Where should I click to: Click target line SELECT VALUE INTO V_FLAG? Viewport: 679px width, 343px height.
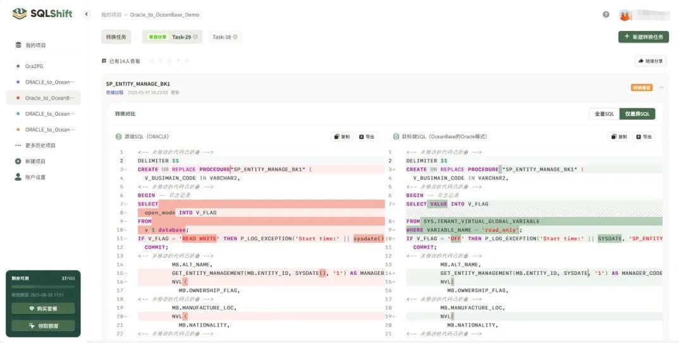click(x=534, y=204)
